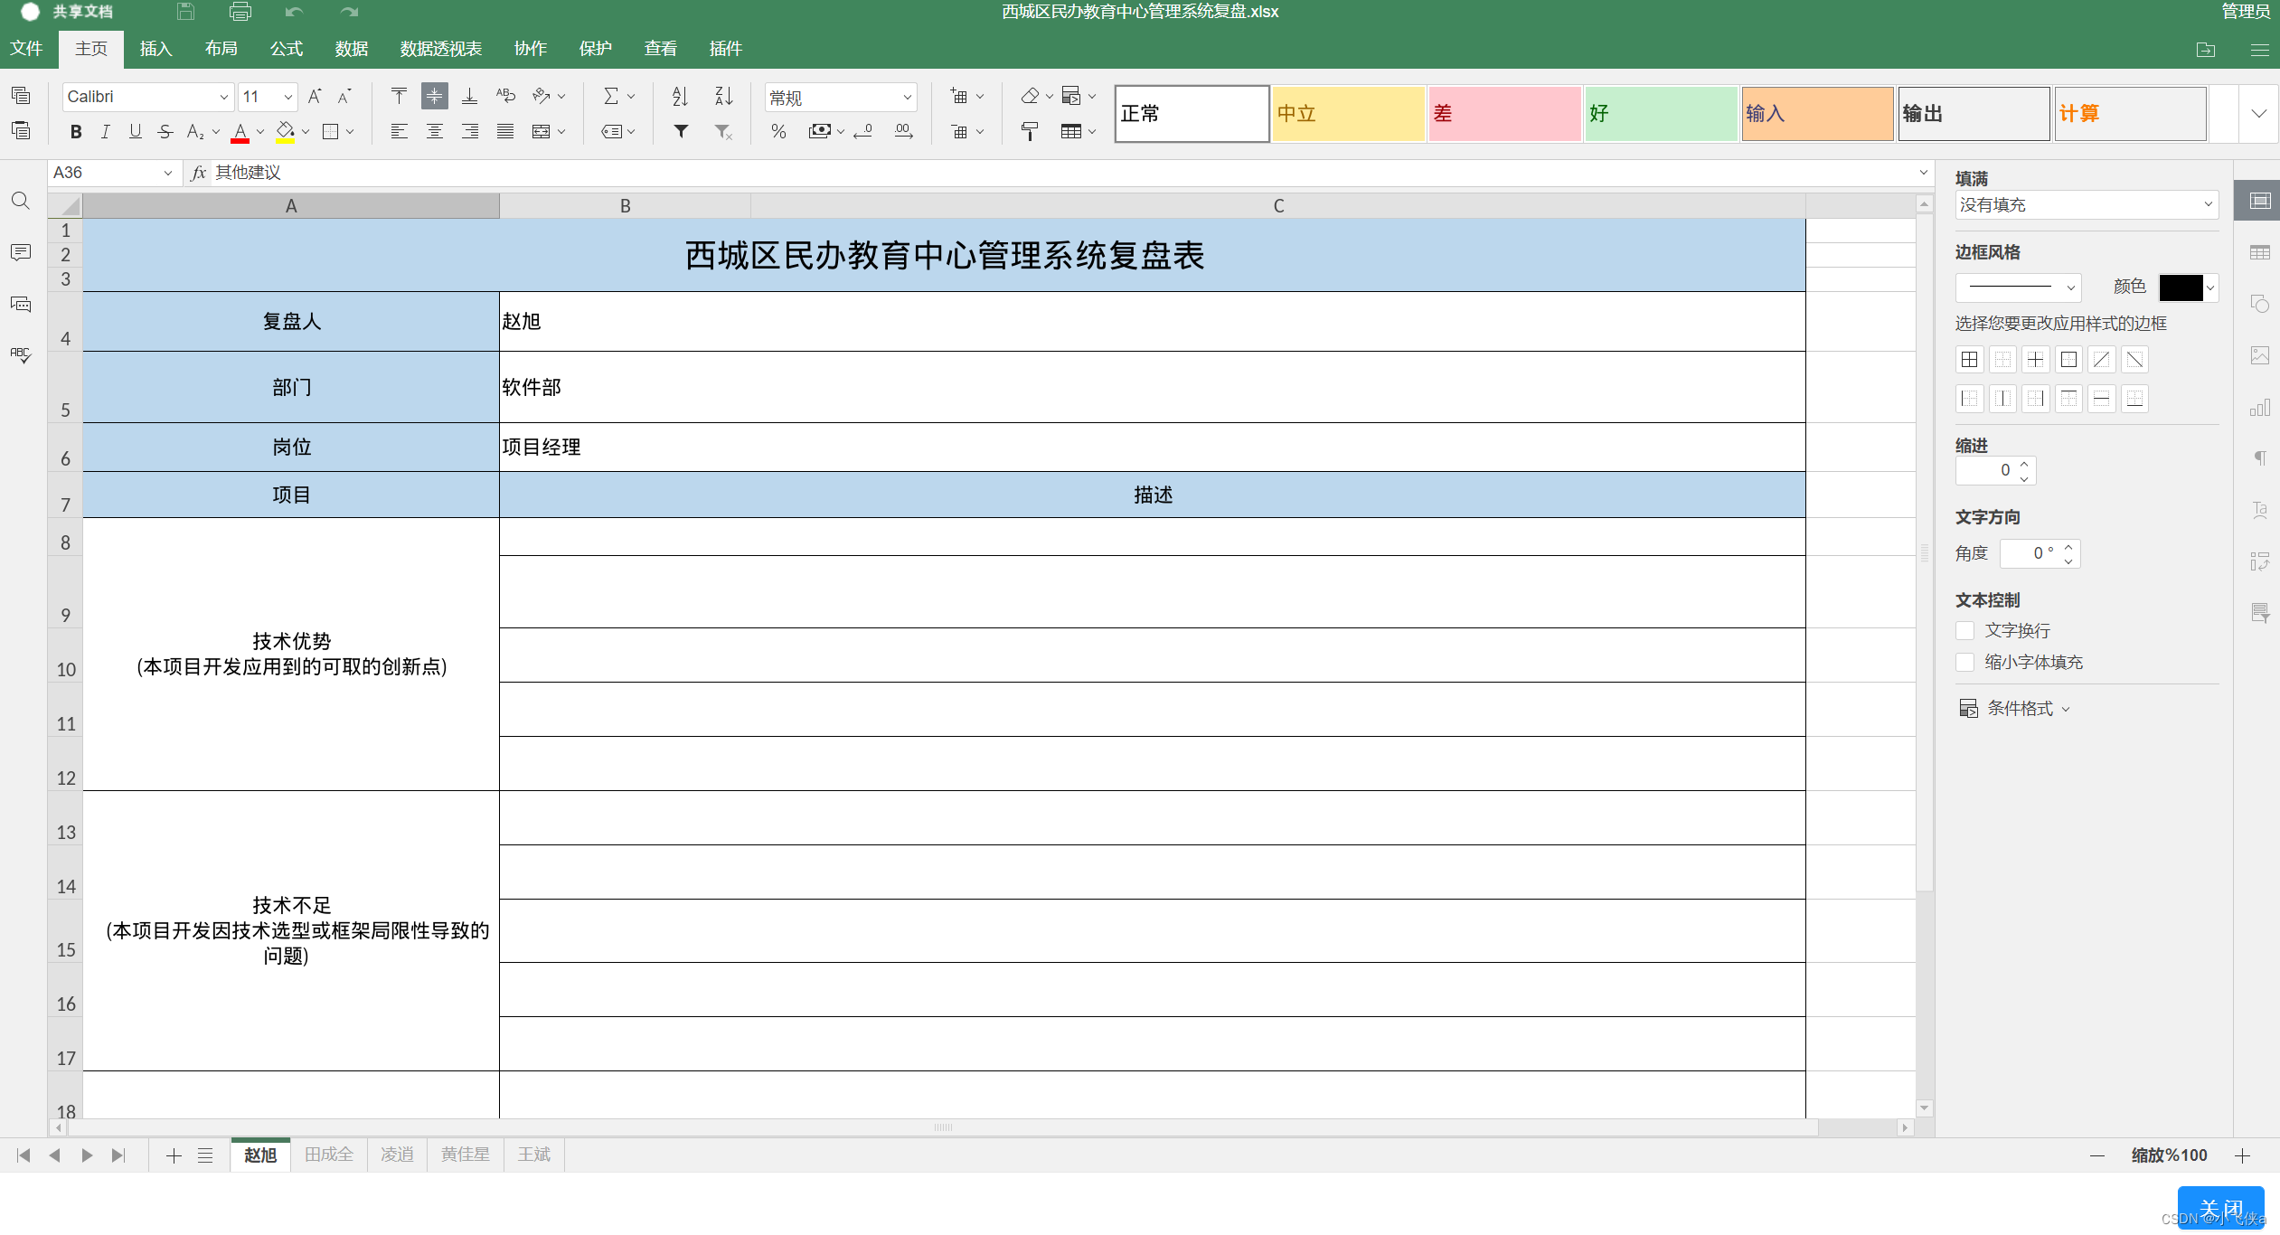Align text right
2280x1235 pixels.
coord(470,132)
